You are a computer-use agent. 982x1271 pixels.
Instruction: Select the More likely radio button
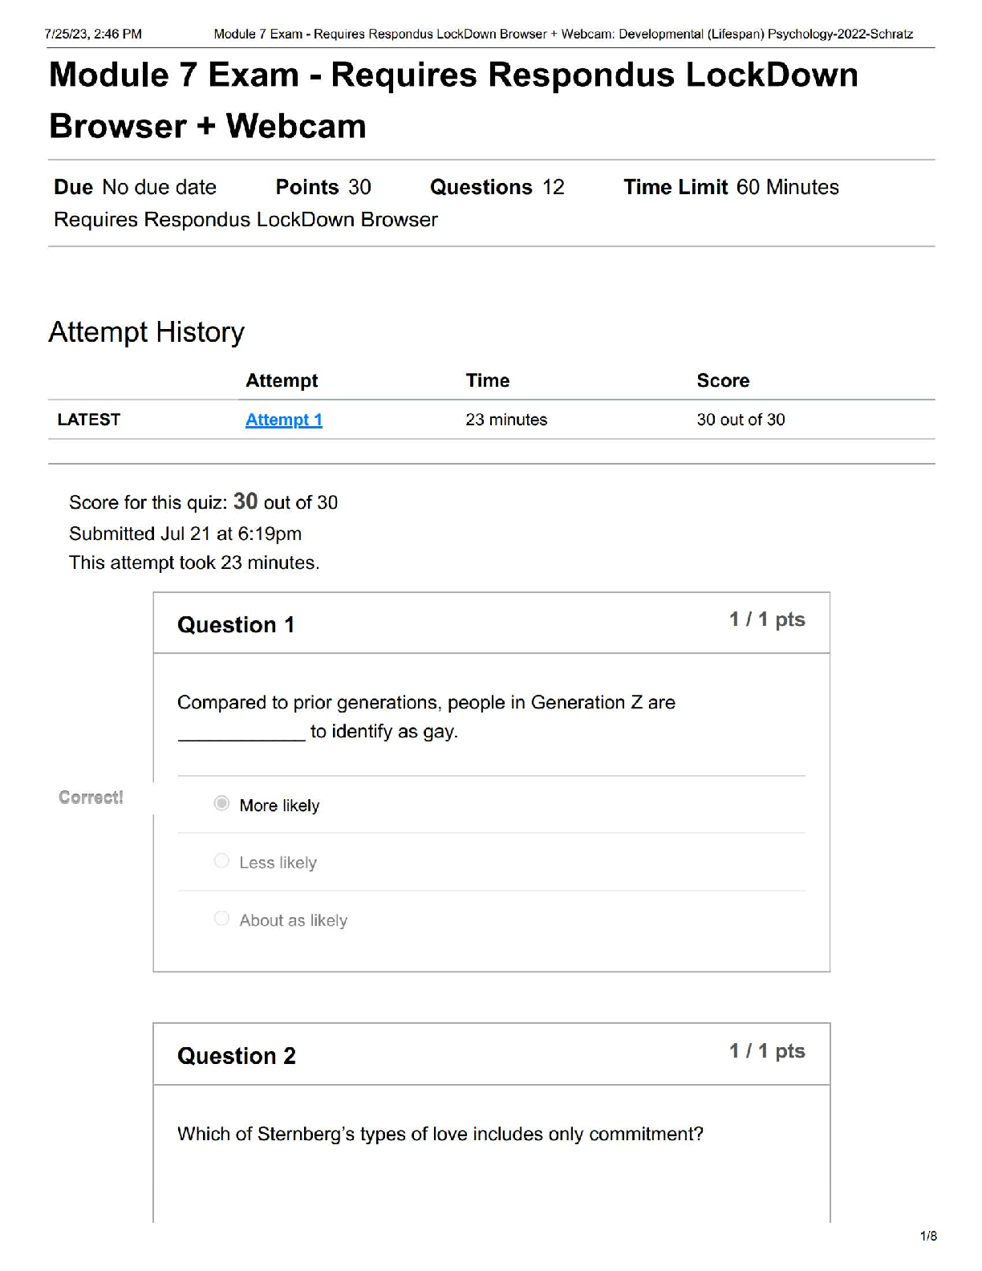221,803
